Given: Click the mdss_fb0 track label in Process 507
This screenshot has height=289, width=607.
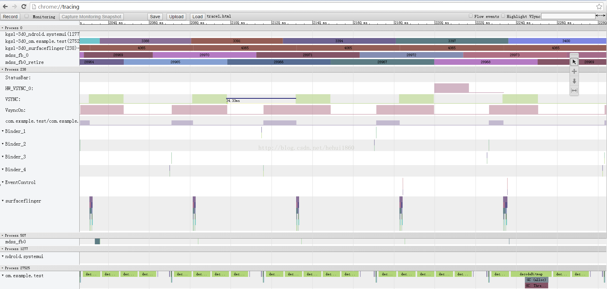Looking at the screenshot, I should click(15, 242).
